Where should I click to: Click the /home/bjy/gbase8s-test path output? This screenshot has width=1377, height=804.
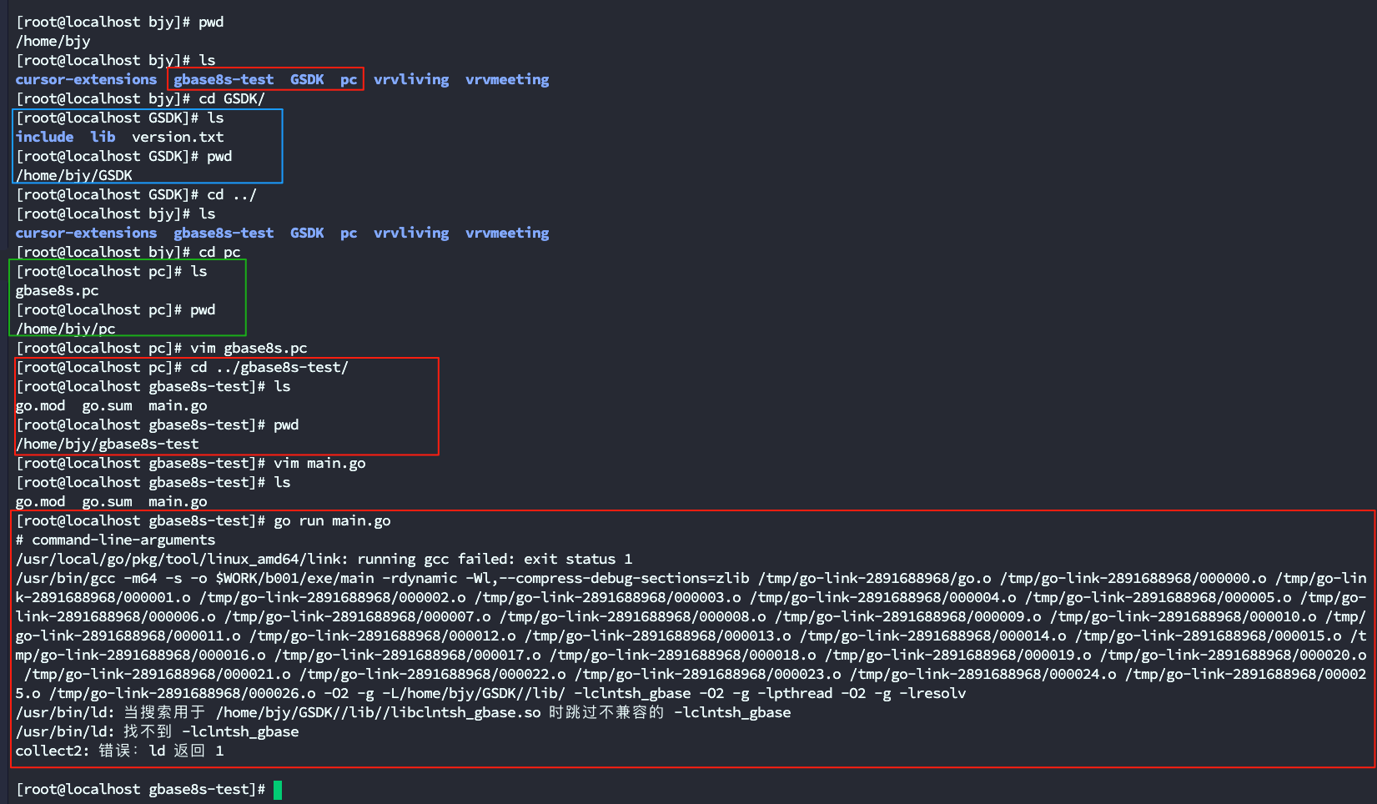pos(108,444)
